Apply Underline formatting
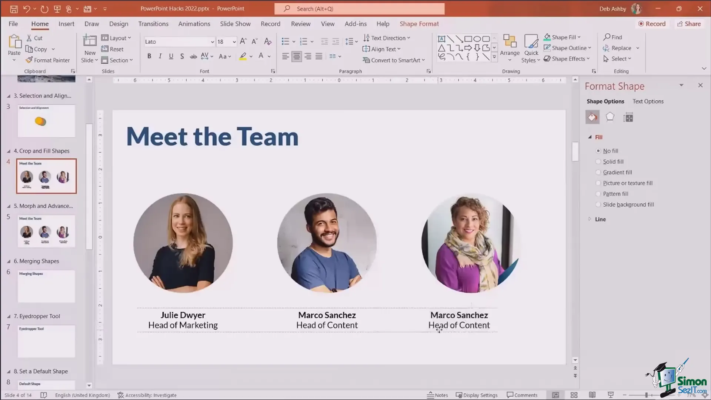The height and width of the screenshot is (400, 711). click(x=171, y=56)
